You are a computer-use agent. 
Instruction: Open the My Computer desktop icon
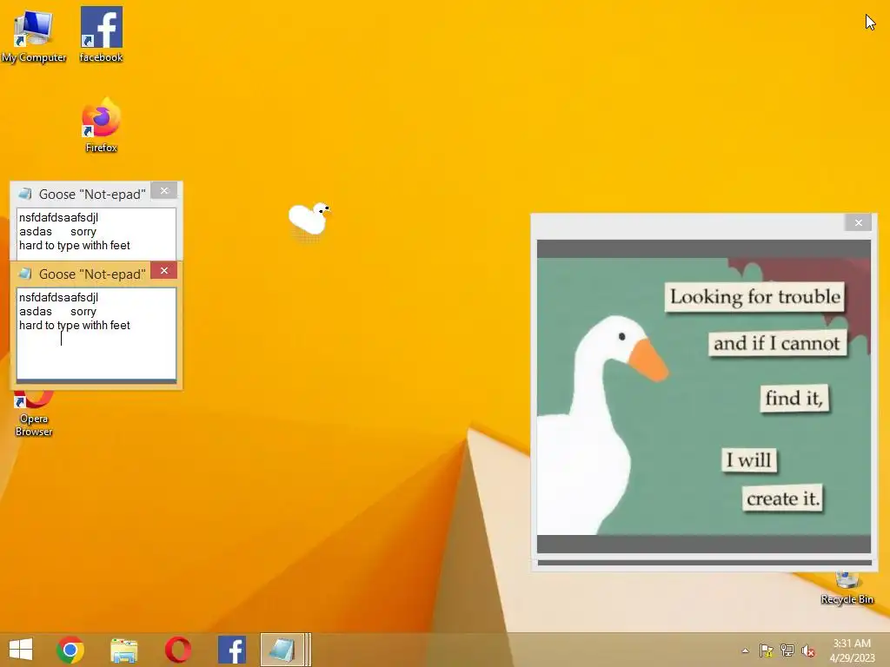tap(34, 35)
